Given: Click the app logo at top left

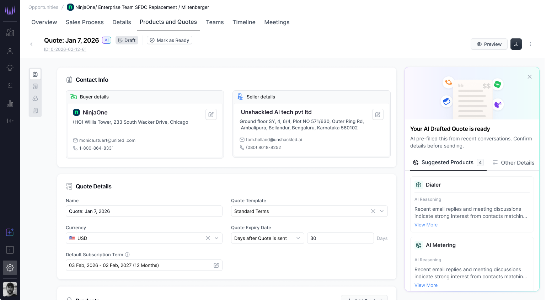Looking at the screenshot, I should (x=10, y=10).
